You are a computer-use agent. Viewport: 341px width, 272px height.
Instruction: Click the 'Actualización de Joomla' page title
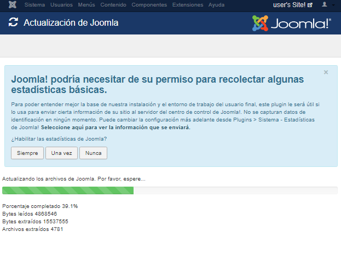(71, 23)
